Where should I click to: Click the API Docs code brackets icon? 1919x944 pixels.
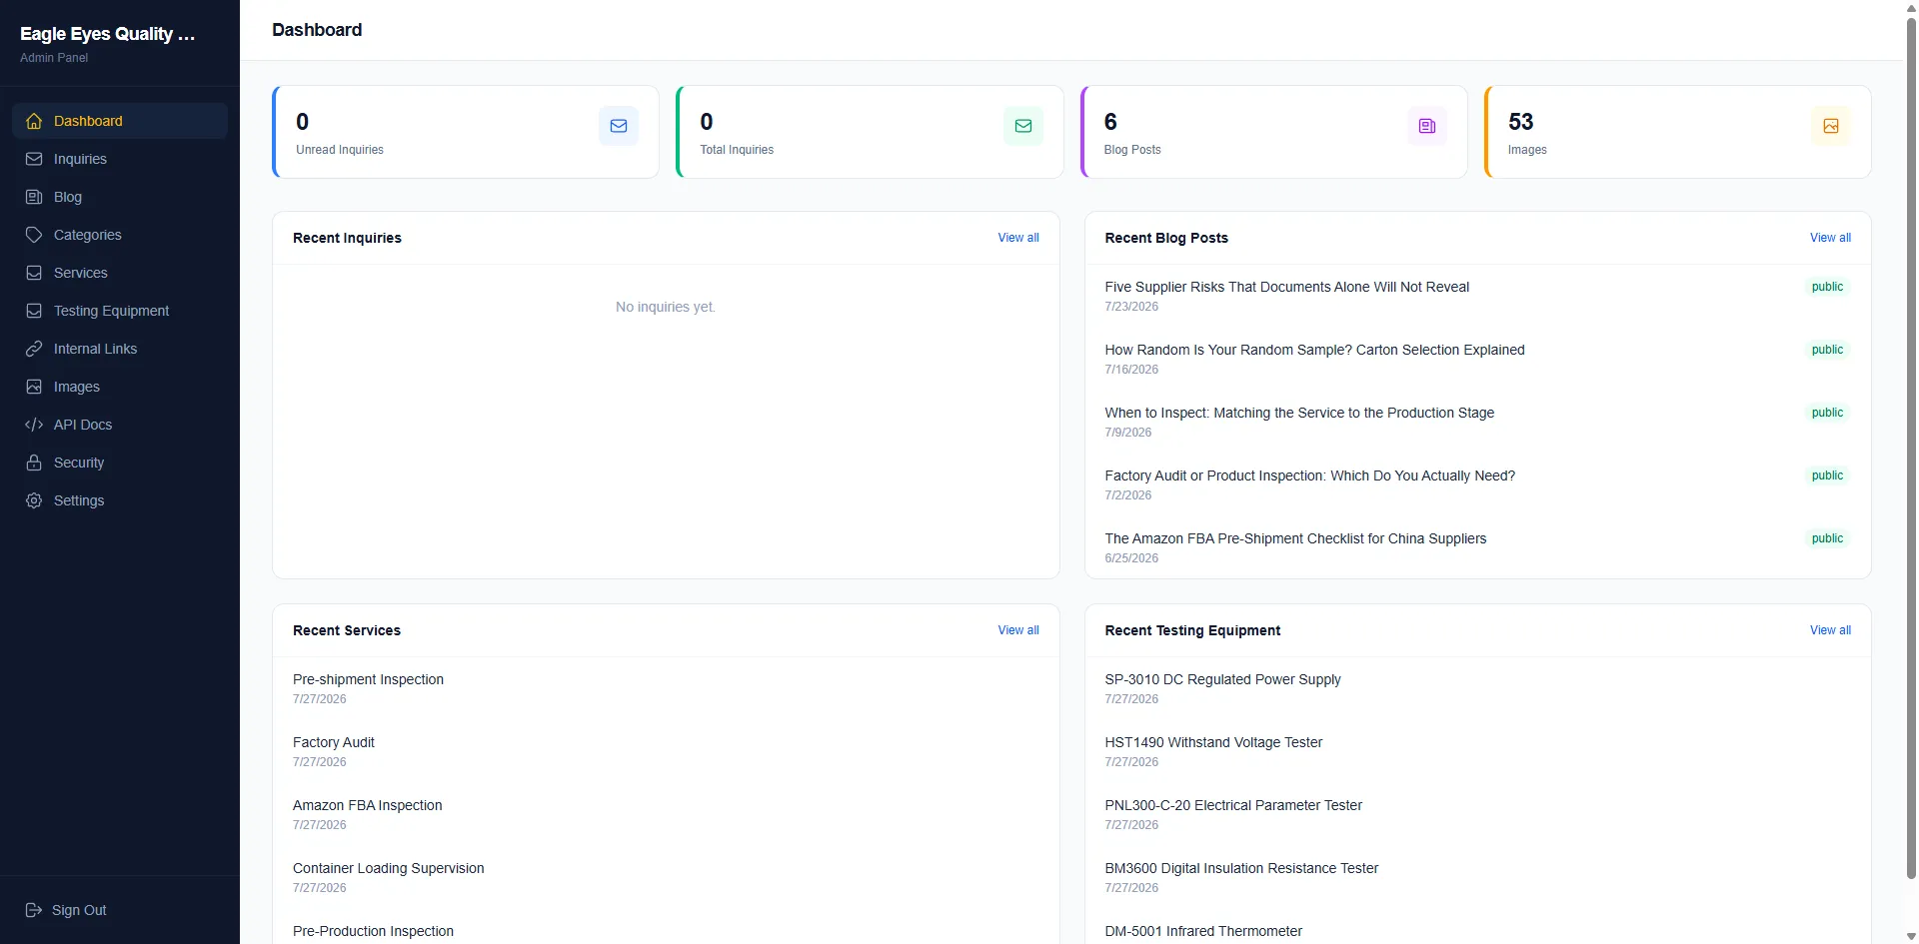point(34,425)
